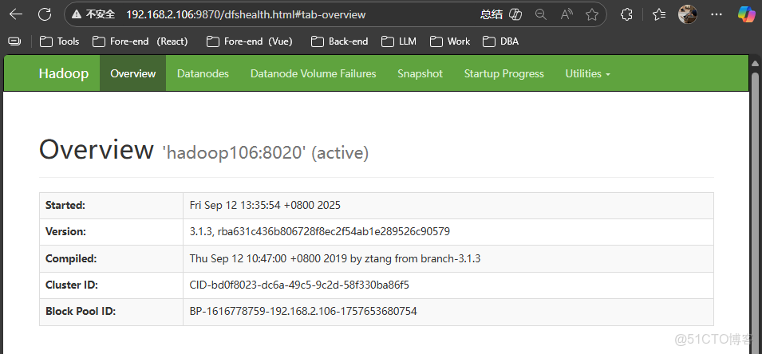The image size is (762, 354).
Task: View the Startup Progress tab
Action: click(x=504, y=74)
